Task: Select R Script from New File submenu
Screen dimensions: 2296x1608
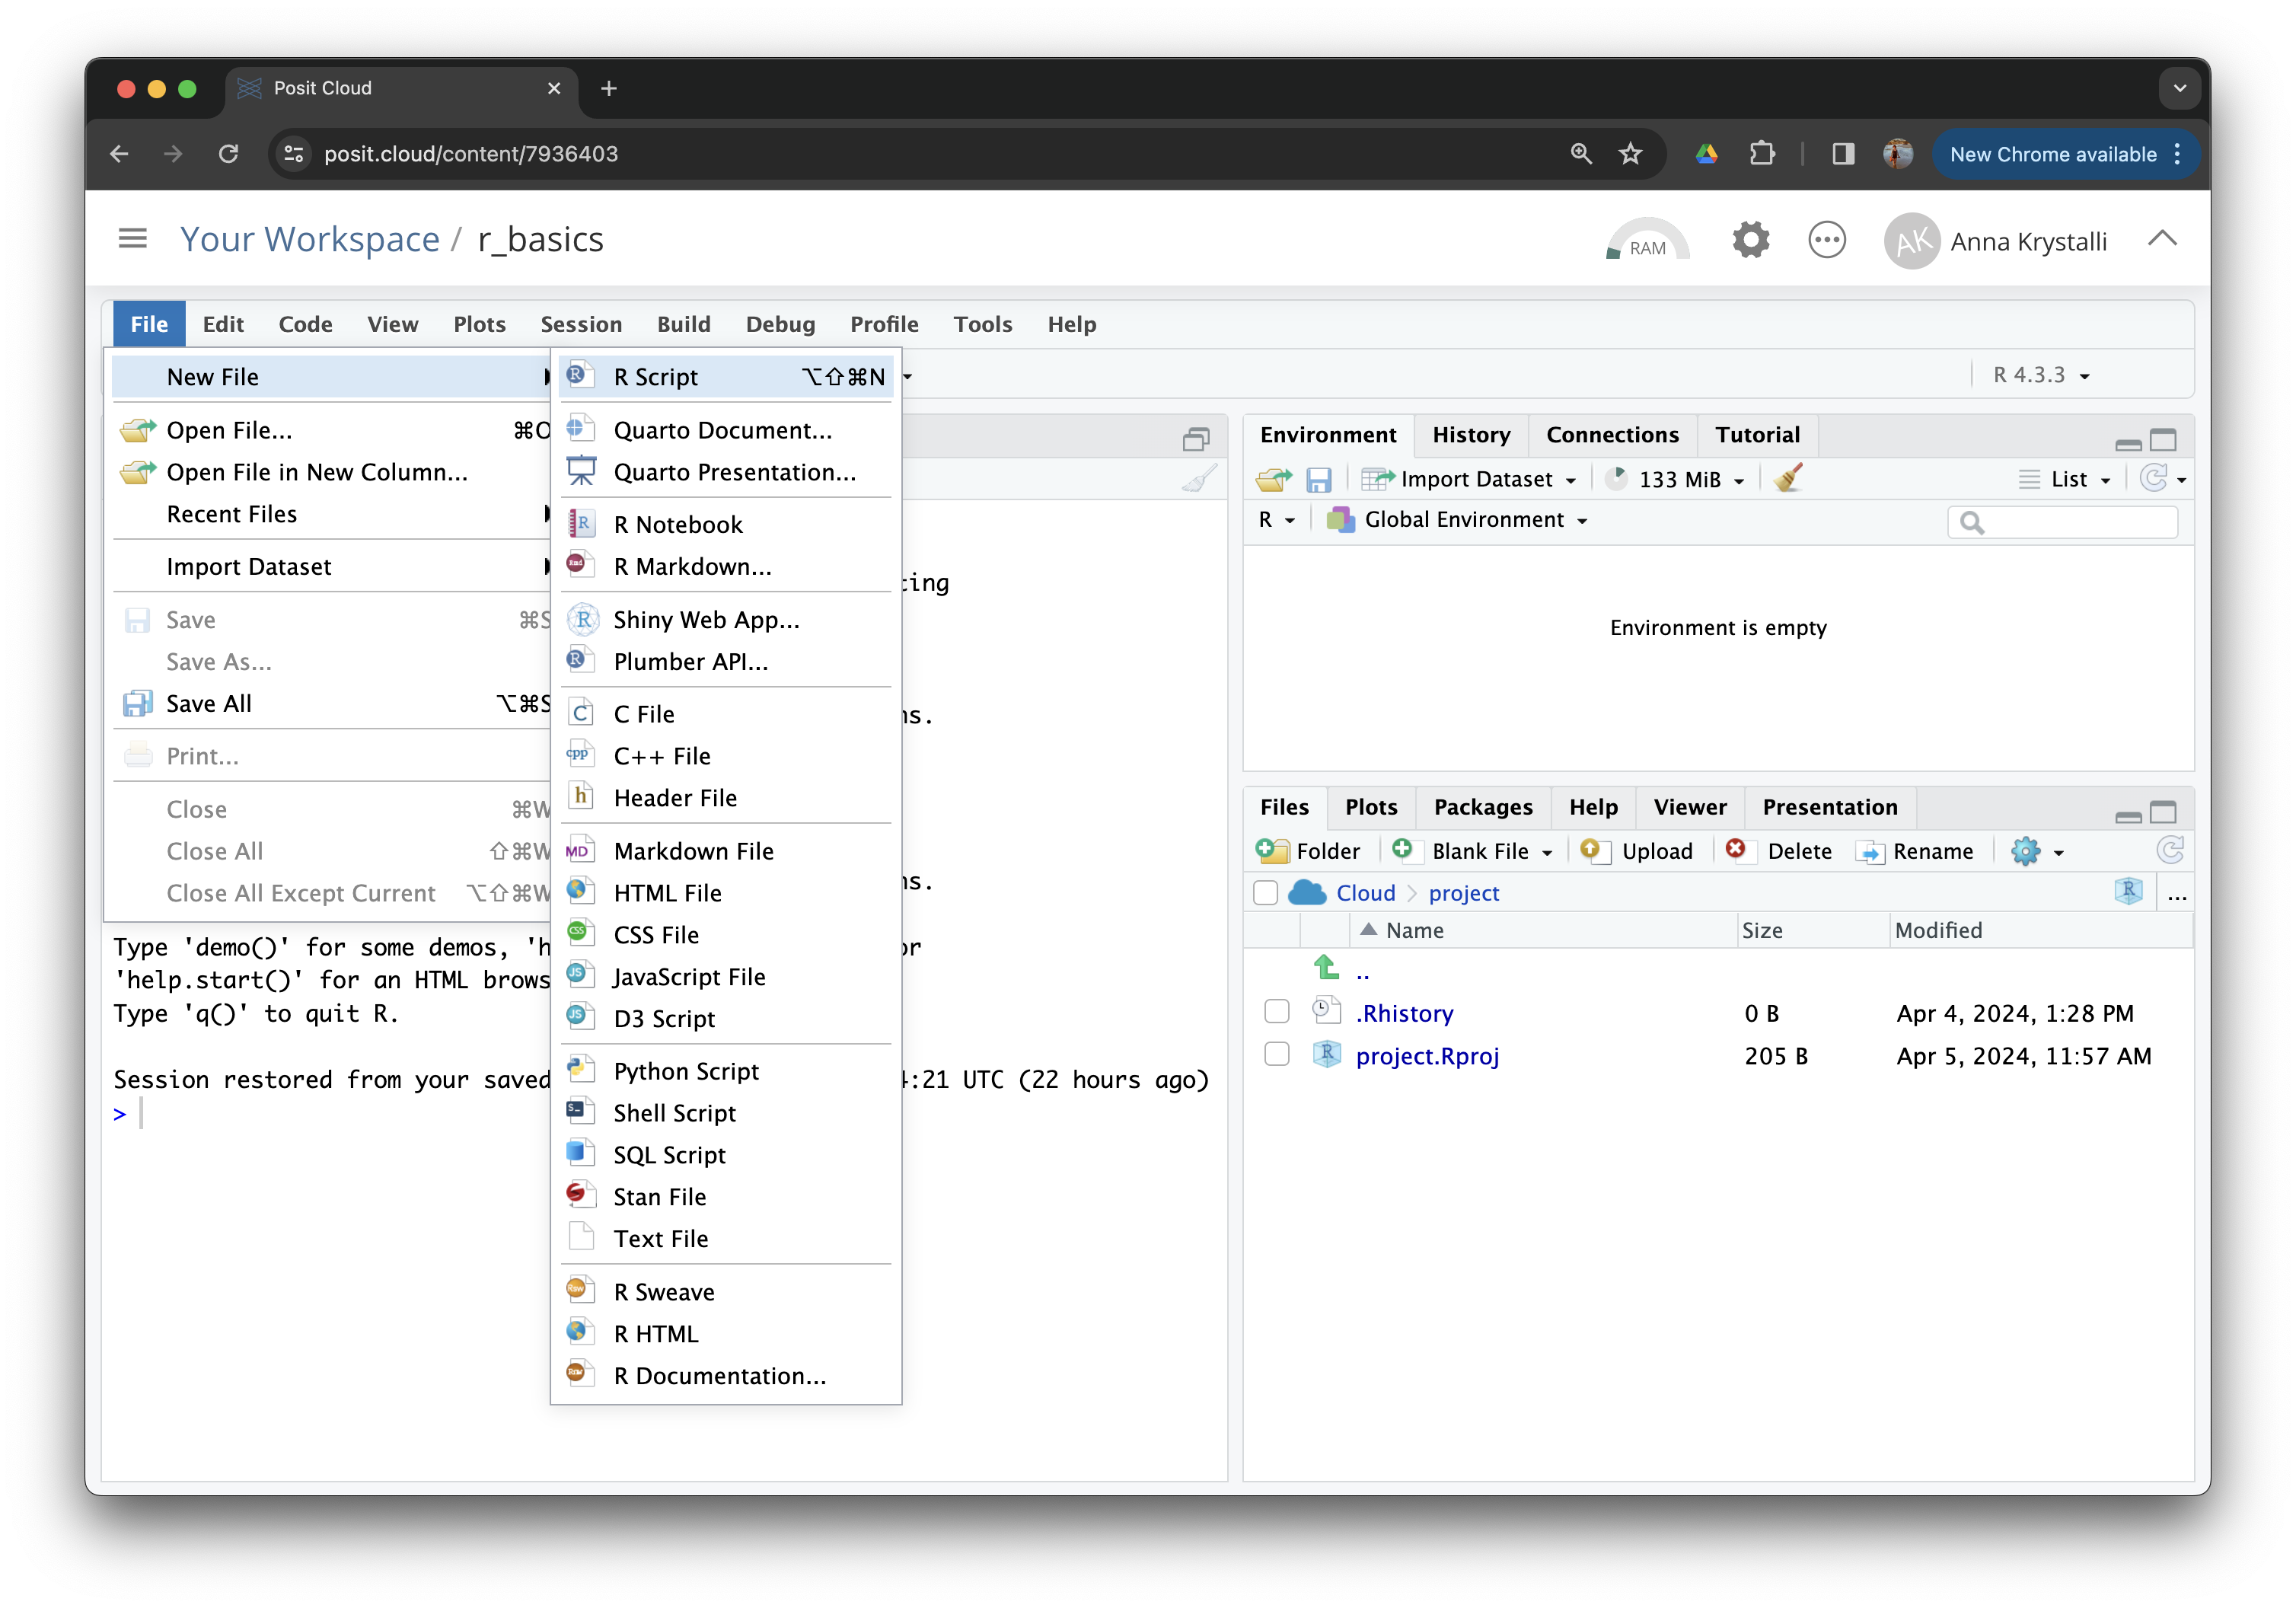Action: click(x=726, y=377)
